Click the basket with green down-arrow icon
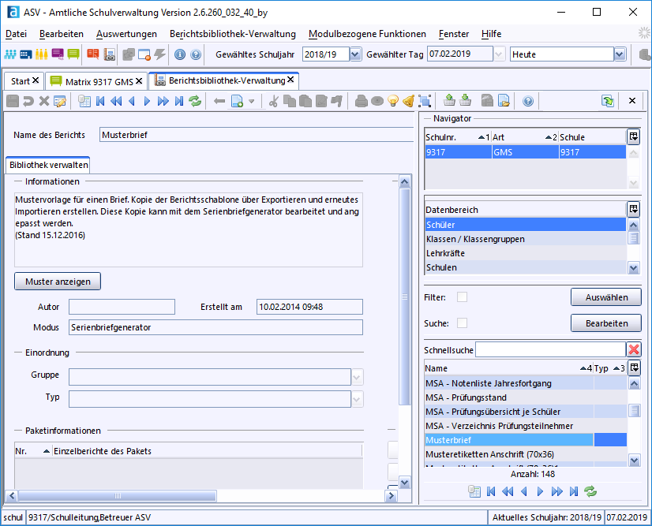Screen dimensions: 652x526 coord(466,100)
